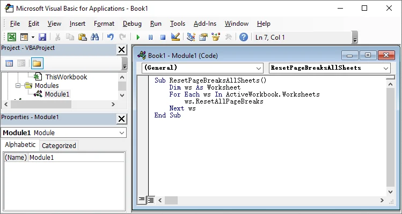Open the Tools menu
This screenshot has height=214, width=402.
[178, 24]
